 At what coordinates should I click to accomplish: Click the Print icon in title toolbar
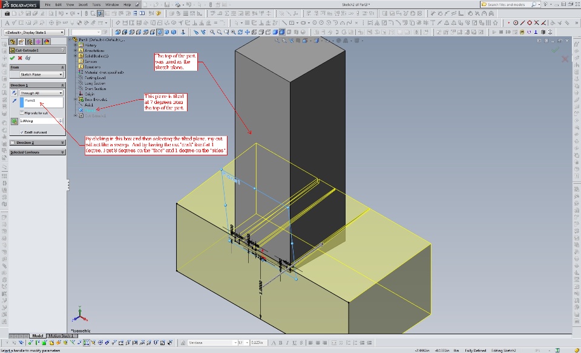pyautogui.click(x=178, y=5)
